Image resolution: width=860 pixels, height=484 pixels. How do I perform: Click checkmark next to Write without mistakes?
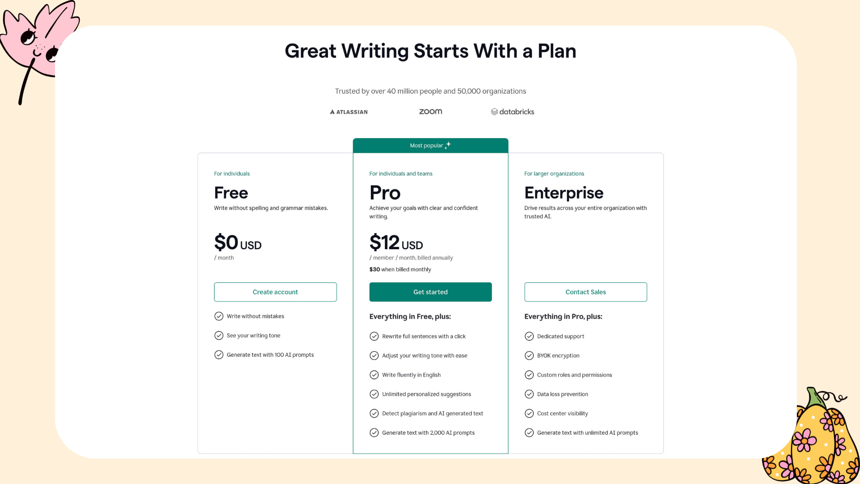(219, 316)
